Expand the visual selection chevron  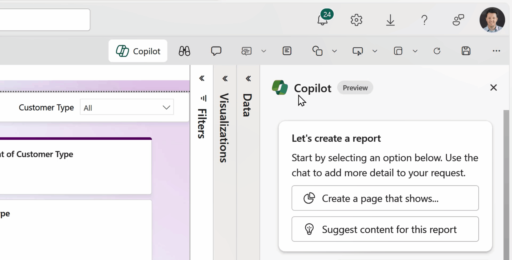(375, 51)
